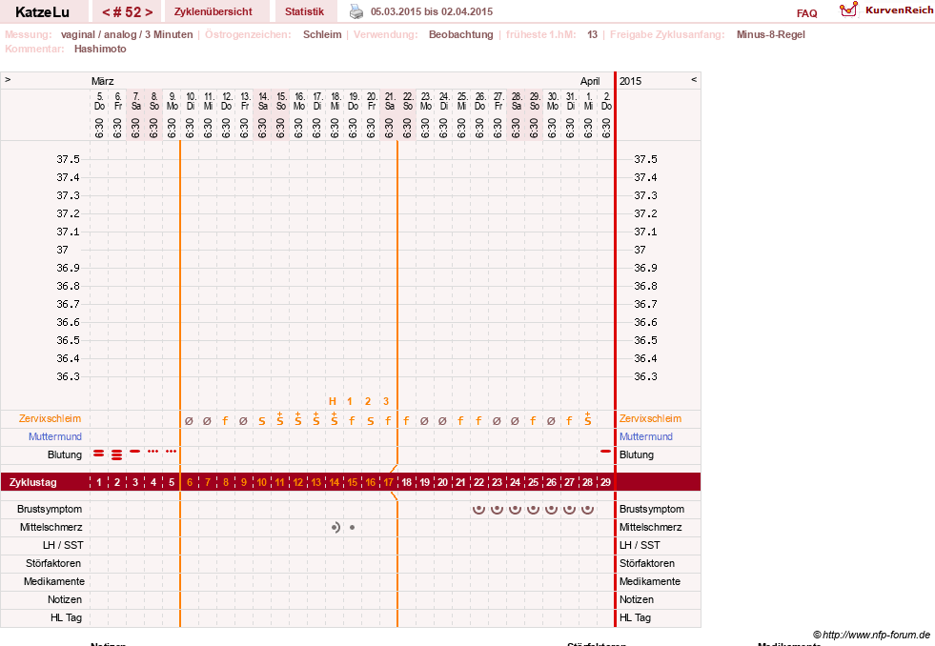This screenshot has height=646, width=935.
Task: Click the Beobachtung usage value
Action: (461, 34)
